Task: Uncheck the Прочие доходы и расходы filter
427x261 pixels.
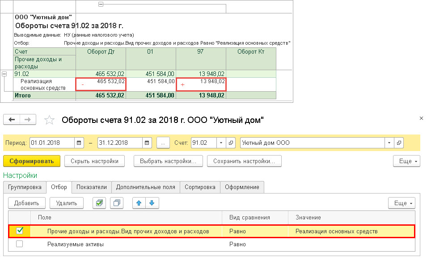Action: 20,231
